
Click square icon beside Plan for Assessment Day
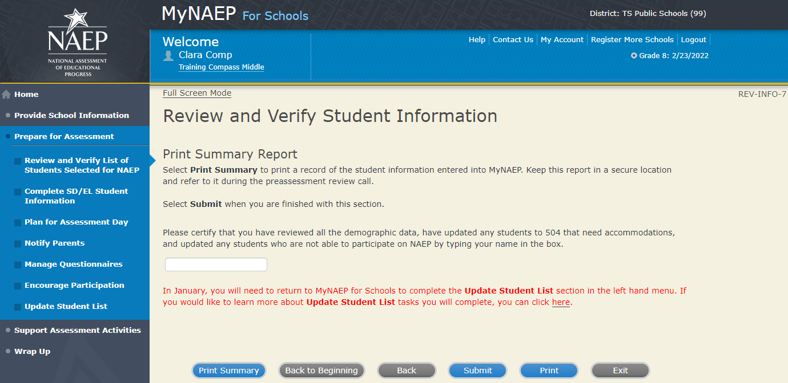tap(19, 223)
